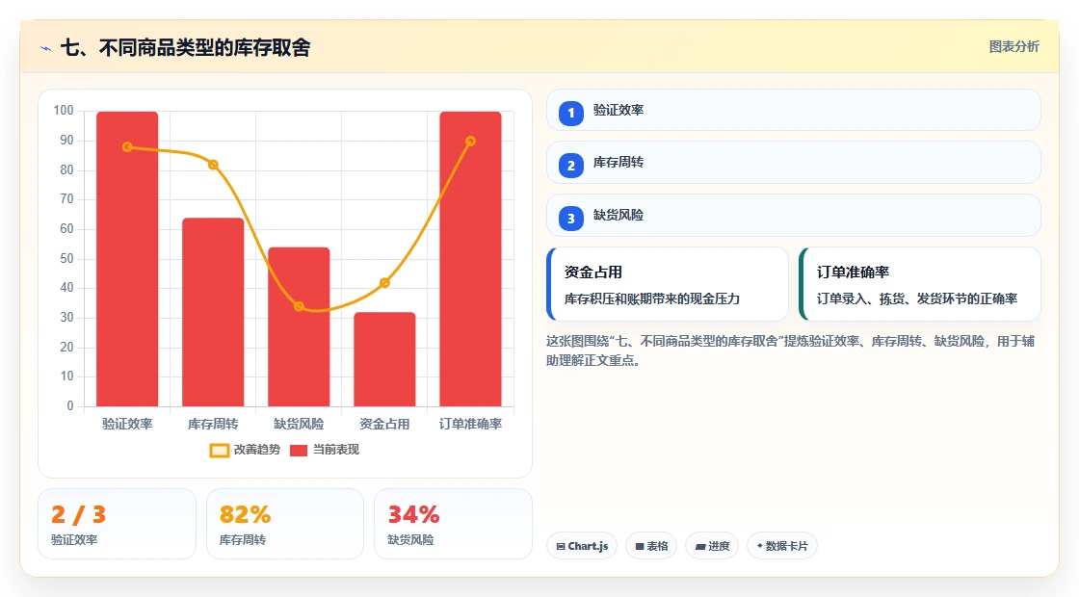Click trend line point above 库存周转
The image size is (1079, 597).
point(213,165)
